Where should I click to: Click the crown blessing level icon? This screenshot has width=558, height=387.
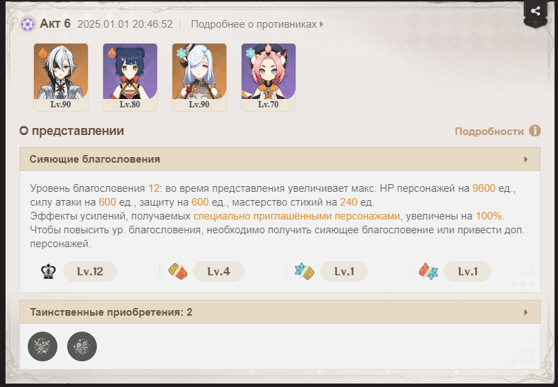[48, 271]
